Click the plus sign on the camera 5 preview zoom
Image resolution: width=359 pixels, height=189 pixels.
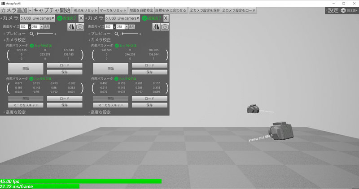point(55,34)
